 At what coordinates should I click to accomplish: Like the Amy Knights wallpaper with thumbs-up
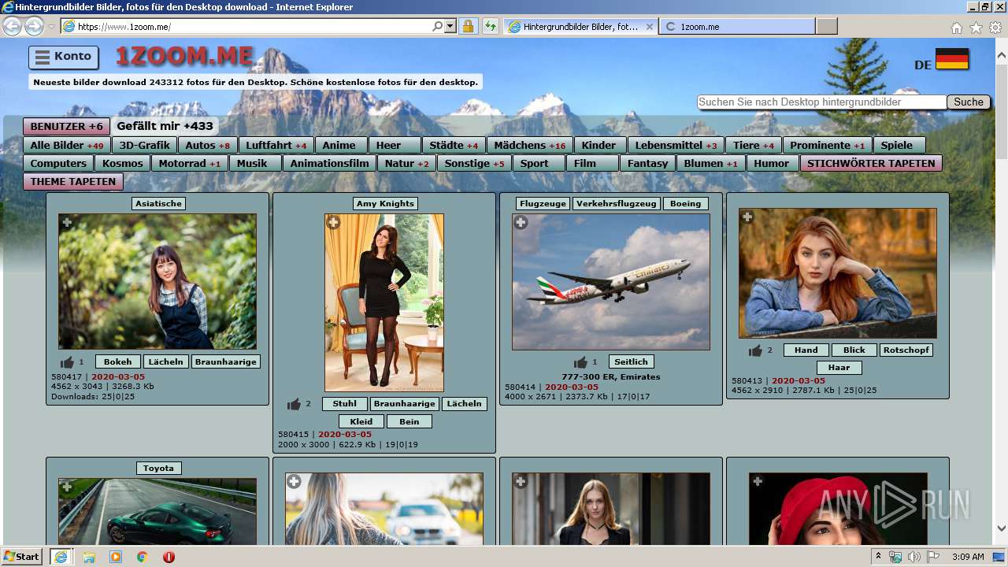point(294,404)
